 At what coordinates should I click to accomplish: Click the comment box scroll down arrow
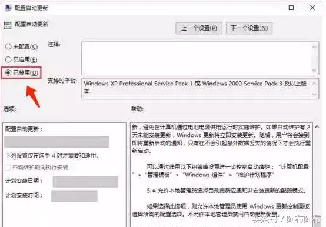coord(314,71)
